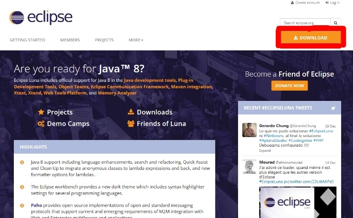This screenshot has width=353, height=218.
Task: Open the MEMBERS menu item
Action: coord(70,40)
